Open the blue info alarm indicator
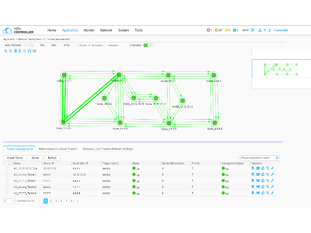The image size is (311, 233). pyautogui.click(x=236, y=30)
